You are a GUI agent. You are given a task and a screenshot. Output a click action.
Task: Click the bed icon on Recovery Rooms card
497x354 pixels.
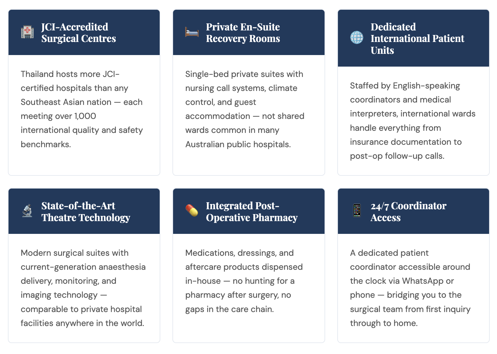coord(192,32)
